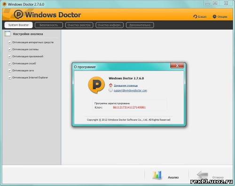Click the Анализ button label
This screenshot has width=235, height=186.
[x=173, y=178]
